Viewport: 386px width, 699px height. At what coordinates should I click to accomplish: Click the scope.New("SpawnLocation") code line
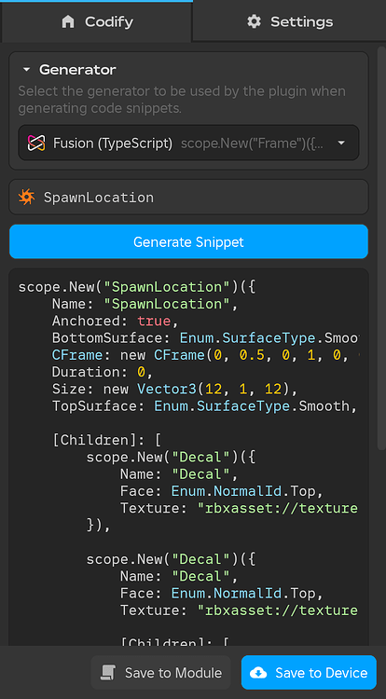coord(136,287)
